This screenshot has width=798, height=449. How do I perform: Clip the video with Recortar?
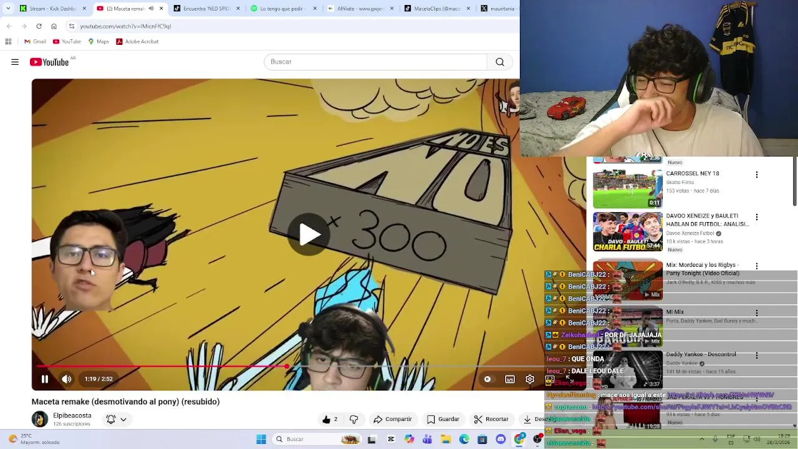pos(491,420)
